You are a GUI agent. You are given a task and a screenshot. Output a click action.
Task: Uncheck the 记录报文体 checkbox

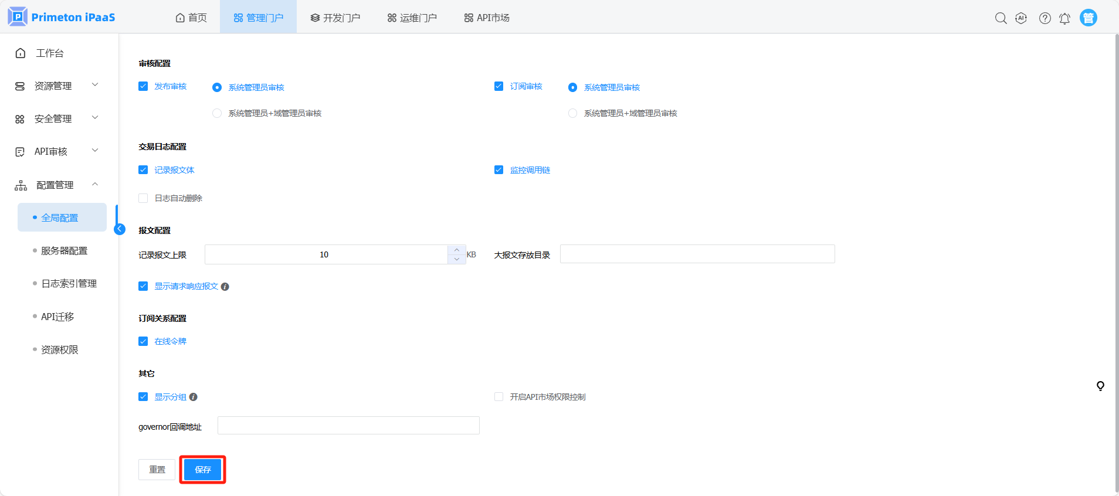(143, 170)
